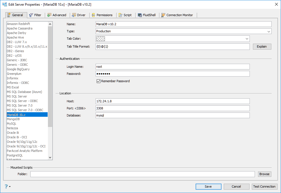Viewport: 281px width, 193px height.
Task: Select MySQL in server list
Action: click(x=27, y=124)
